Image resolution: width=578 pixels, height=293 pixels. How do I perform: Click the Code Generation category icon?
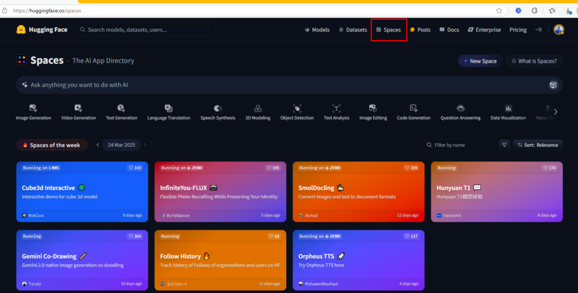point(414,108)
